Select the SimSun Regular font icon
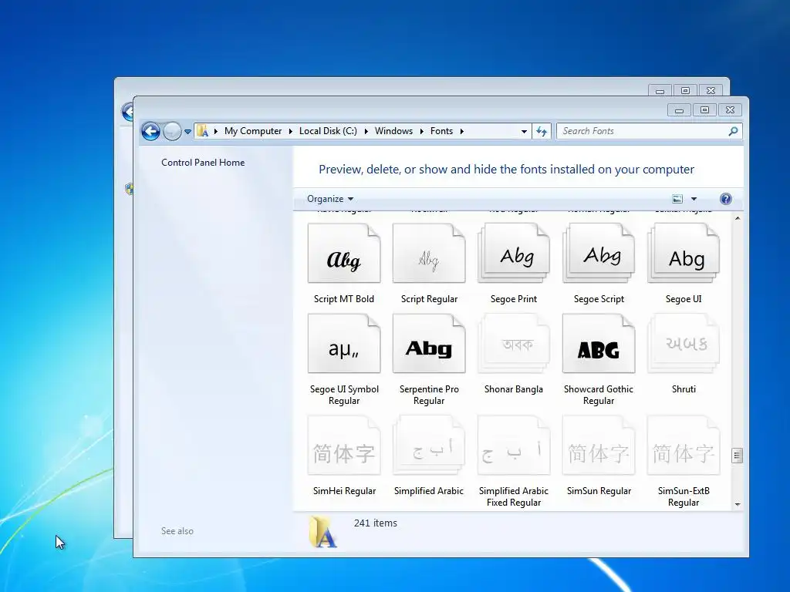790x592 pixels. pos(599,446)
